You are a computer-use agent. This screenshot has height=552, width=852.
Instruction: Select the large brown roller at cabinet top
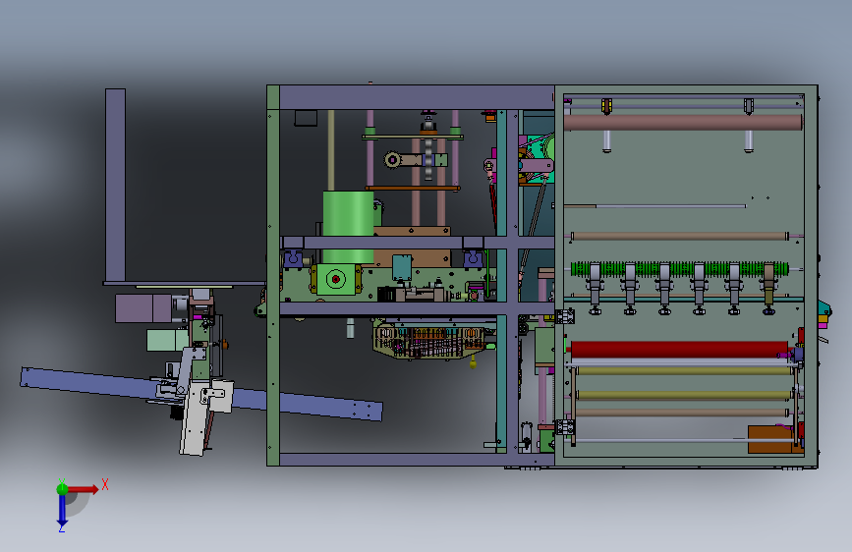[683, 122]
